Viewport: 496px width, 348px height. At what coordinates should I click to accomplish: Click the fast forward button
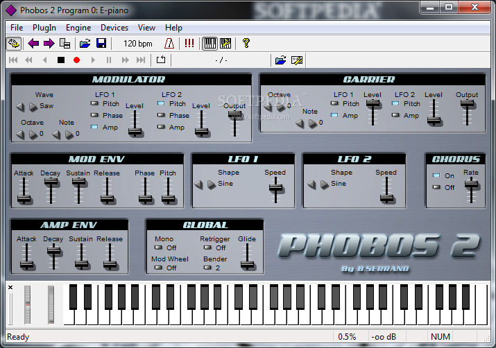(x=126, y=60)
